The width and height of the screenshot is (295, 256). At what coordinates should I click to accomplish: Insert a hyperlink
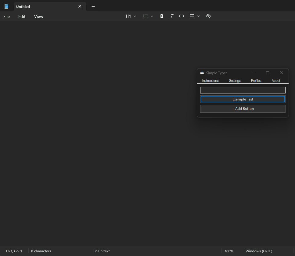coord(182,16)
